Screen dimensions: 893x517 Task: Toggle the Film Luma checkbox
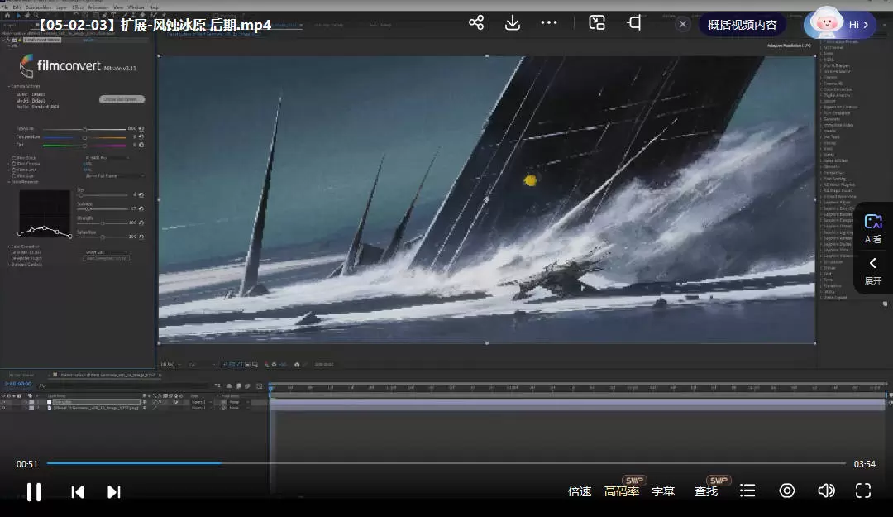click(14, 170)
